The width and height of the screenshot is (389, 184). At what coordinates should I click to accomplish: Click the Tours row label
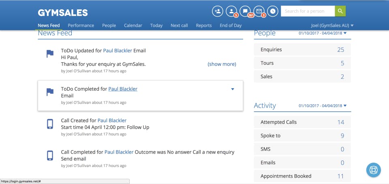(x=267, y=63)
